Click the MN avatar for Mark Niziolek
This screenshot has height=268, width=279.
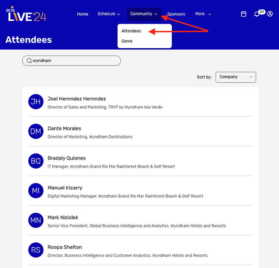(x=36, y=220)
